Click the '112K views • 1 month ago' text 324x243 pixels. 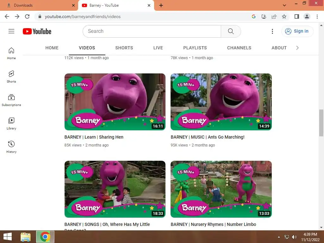click(x=87, y=58)
